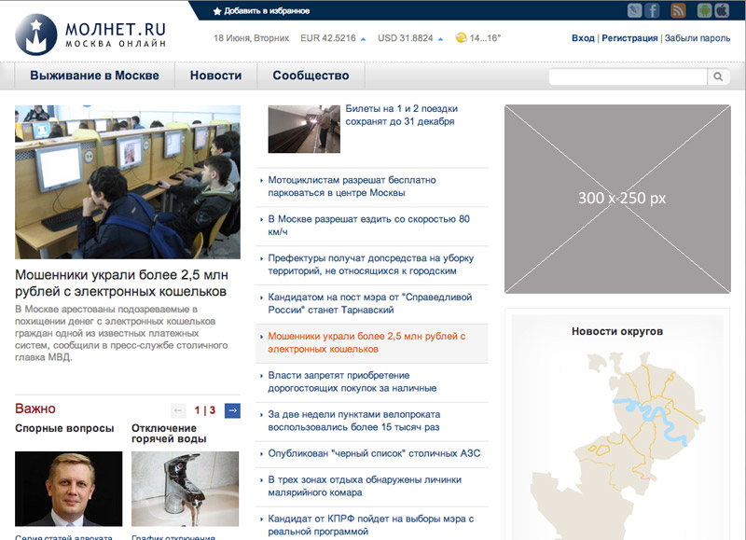Open the computer lab main story photo
Viewport: 746px width, 540px height.
click(128, 182)
